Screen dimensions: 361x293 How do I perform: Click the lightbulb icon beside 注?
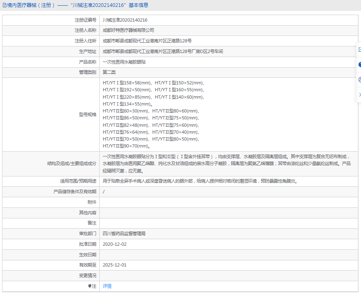click(x=90, y=286)
